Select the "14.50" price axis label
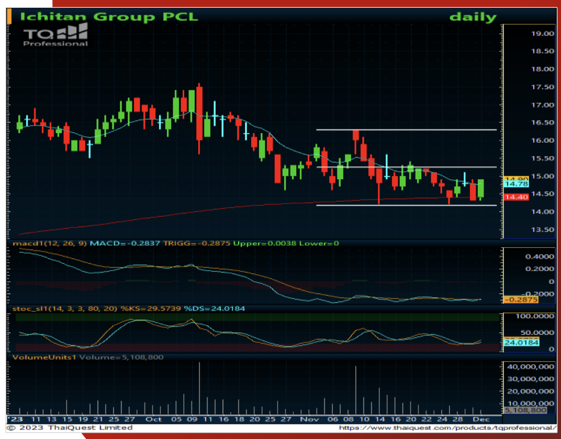 542,194
